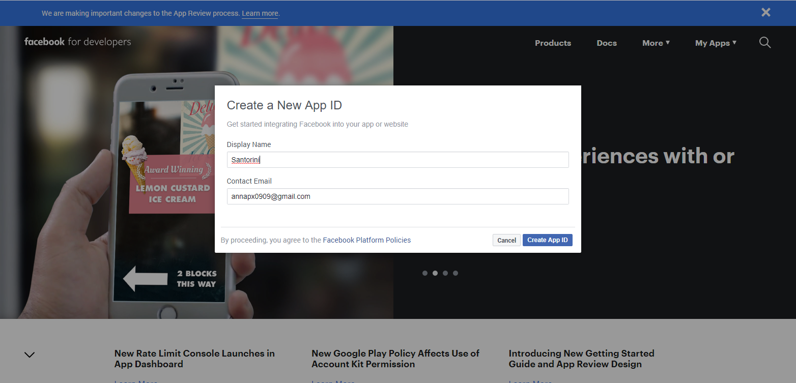Open the New Google Play Policy article

coord(395,359)
